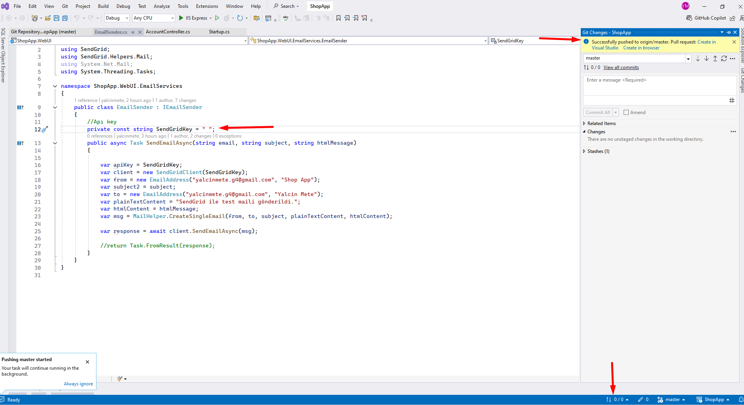744x405 pixels.
Task: Click the Commit All button
Action: coord(598,113)
